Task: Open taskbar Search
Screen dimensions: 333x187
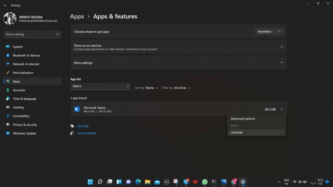Action: click(100, 182)
